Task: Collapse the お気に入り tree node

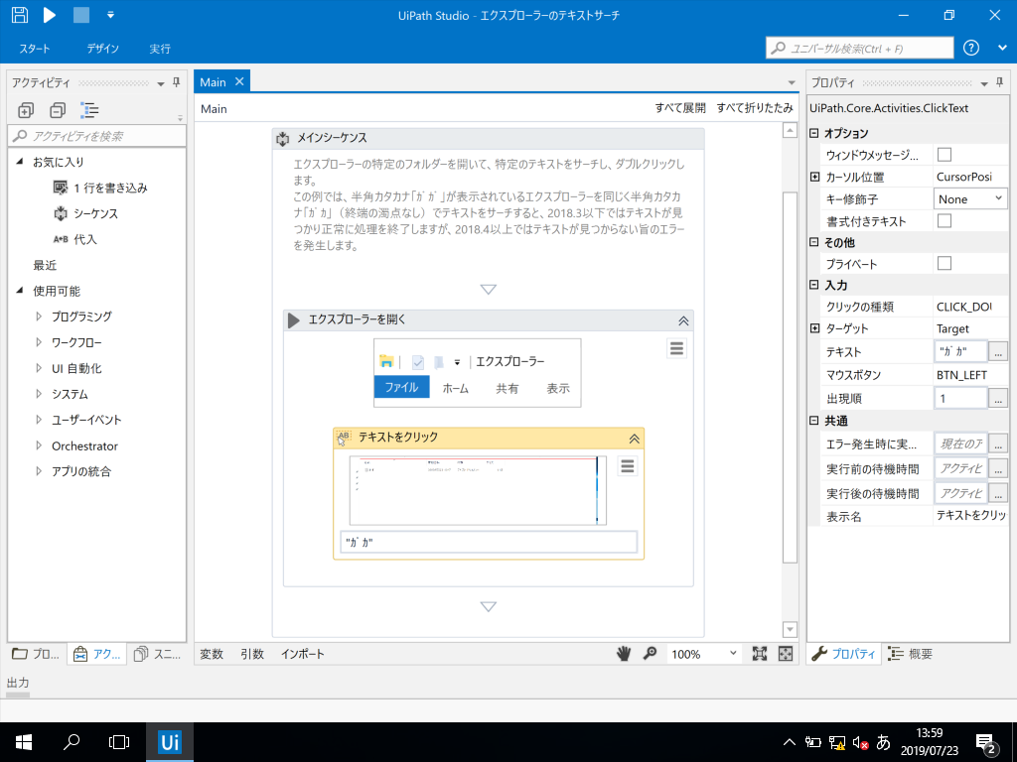Action: point(20,162)
